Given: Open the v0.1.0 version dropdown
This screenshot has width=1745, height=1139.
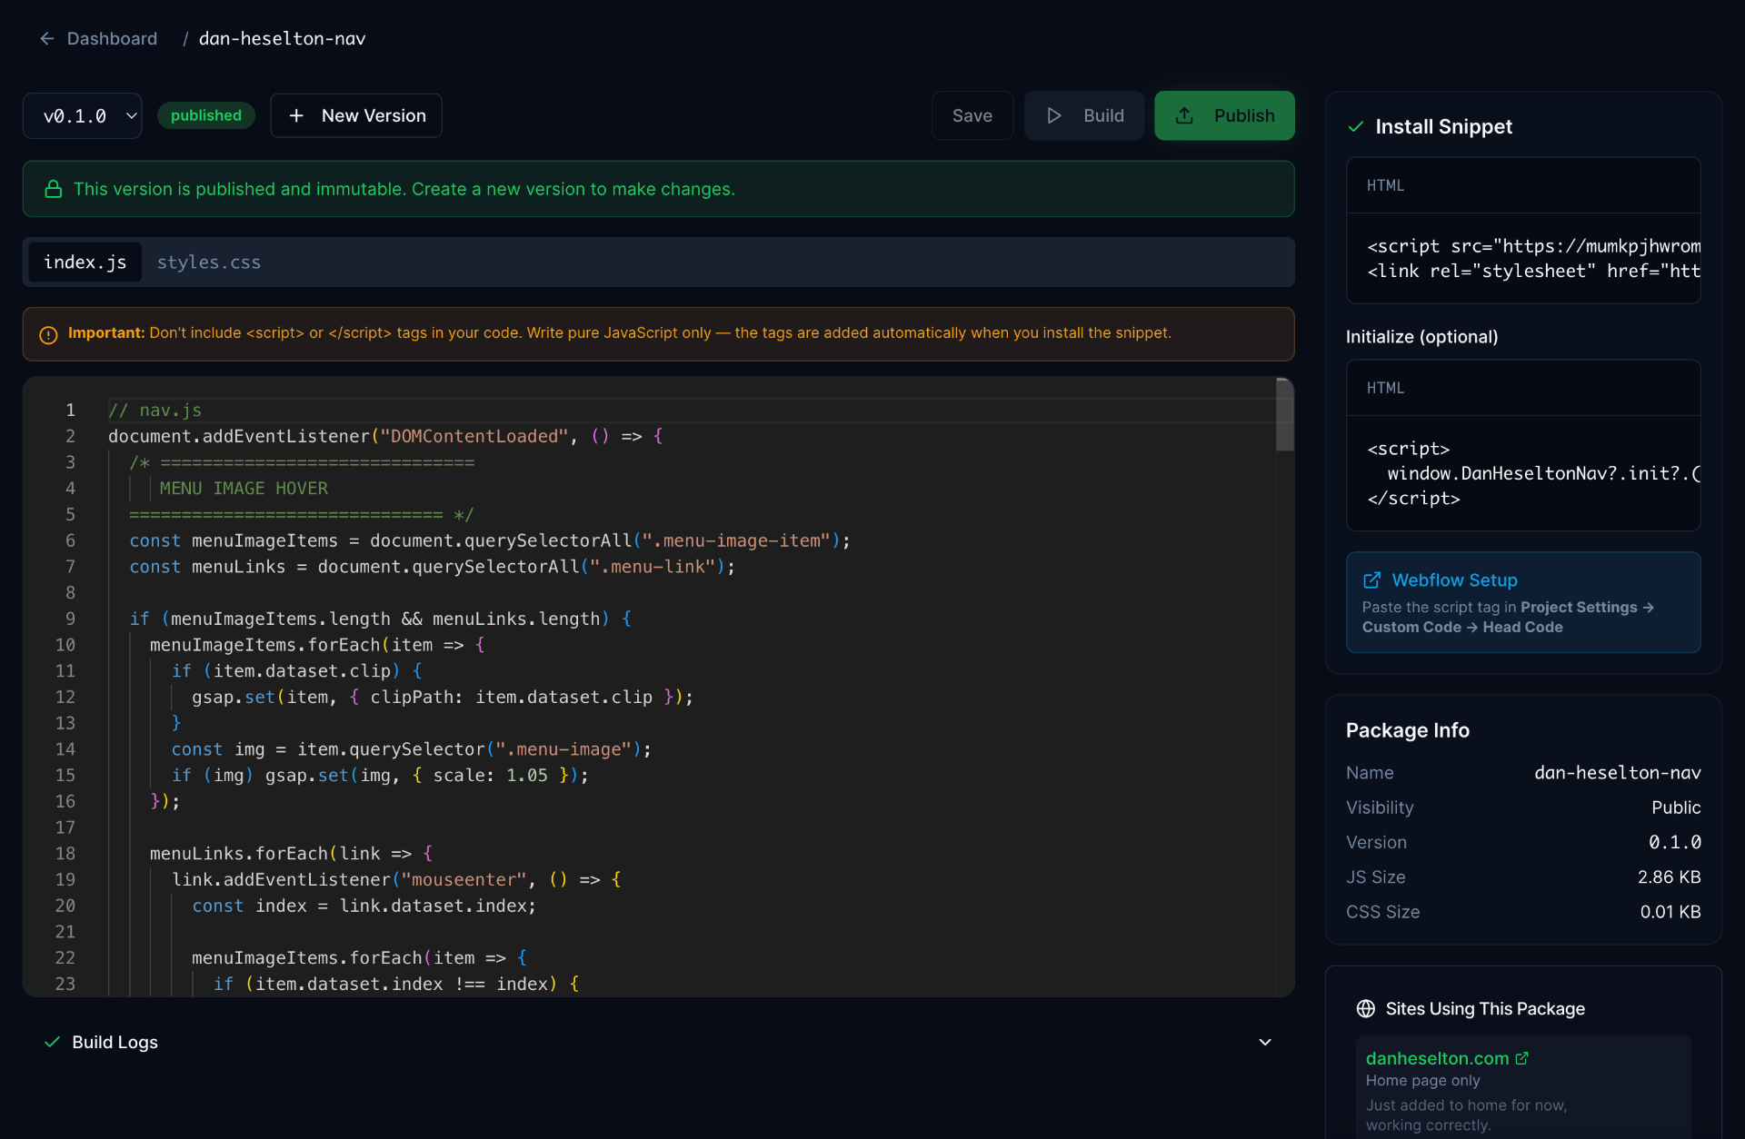Looking at the screenshot, I should click(x=83, y=116).
